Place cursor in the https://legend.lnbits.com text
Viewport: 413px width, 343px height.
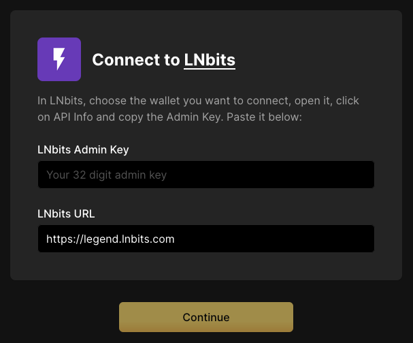coord(110,239)
